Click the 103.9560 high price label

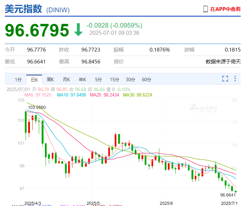tap(37, 107)
